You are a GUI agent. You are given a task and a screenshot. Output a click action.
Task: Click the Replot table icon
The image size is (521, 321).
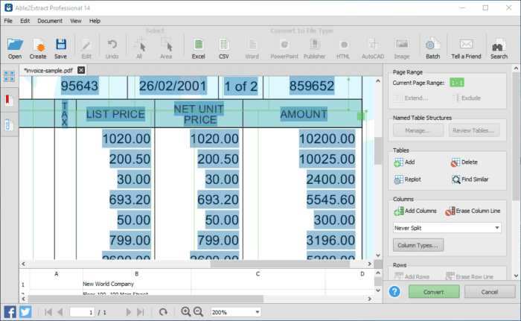(407, 179)
